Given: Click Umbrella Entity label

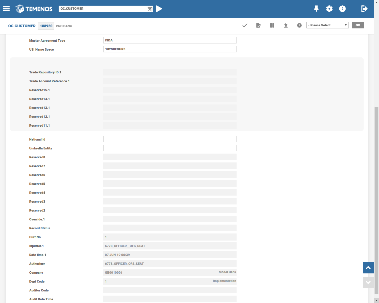Looking at the screenshot, I should point(41,148).
